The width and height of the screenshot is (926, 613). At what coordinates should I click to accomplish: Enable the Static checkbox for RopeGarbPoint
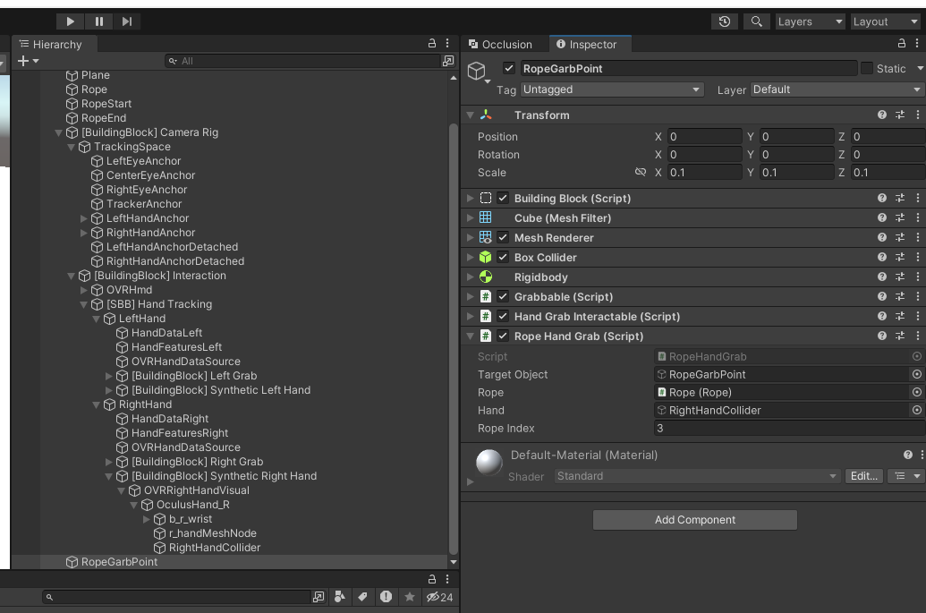(x=866, y=68)
